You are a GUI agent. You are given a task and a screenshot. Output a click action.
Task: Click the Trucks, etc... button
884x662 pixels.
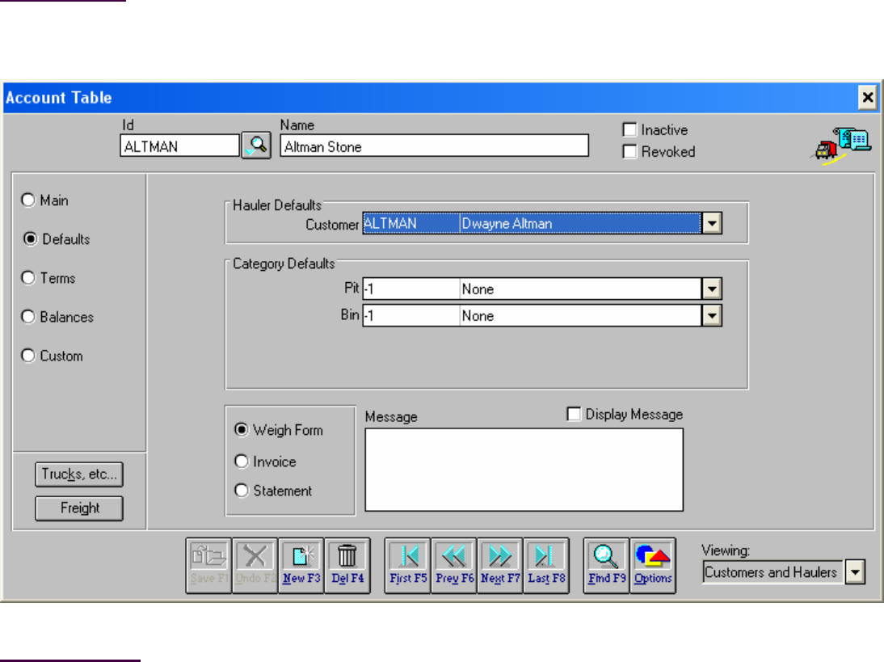click(x=79, y=475)
